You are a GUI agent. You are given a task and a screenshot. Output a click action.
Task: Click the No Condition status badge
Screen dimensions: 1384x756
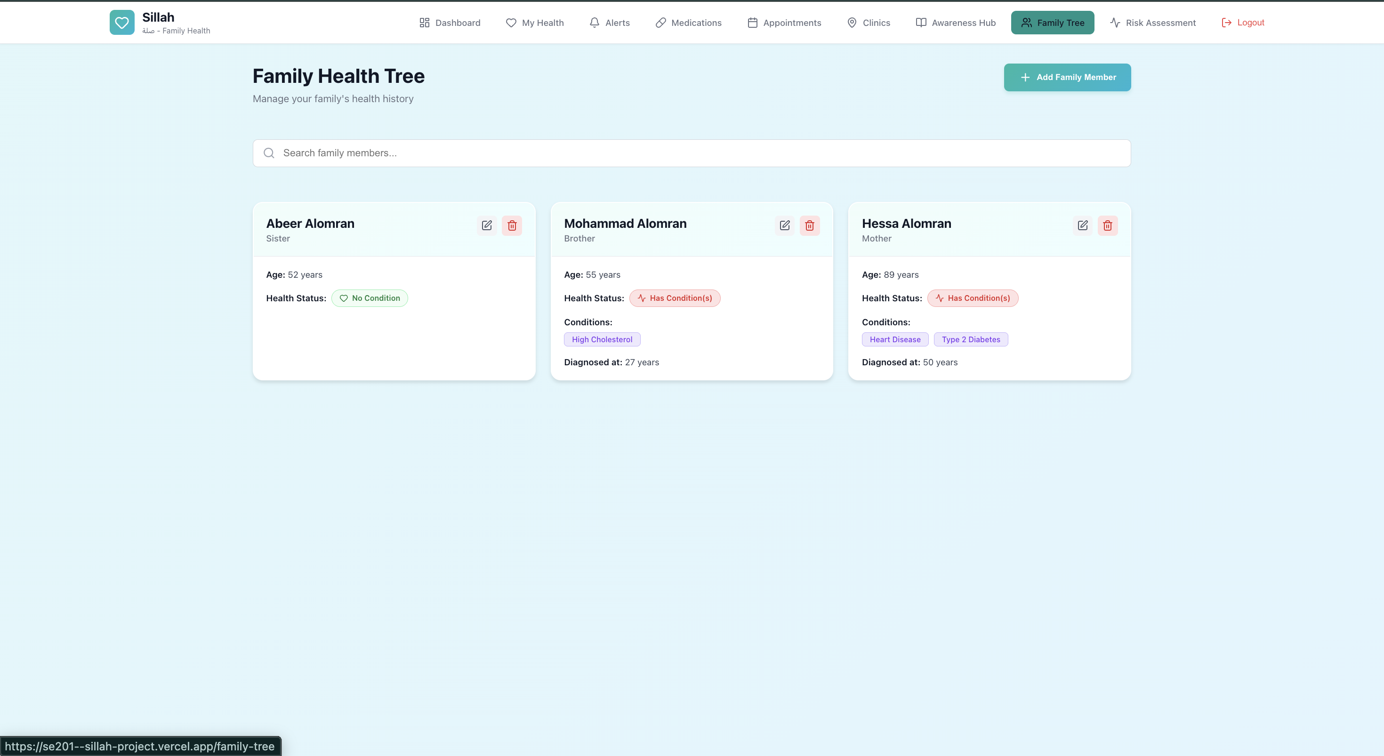tap(369, 298)
